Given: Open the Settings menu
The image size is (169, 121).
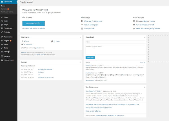Looking at the screenshot, I should (7, 51).
